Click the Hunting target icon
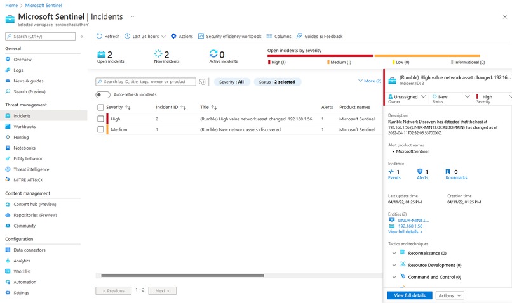 [x=8, y=137]
